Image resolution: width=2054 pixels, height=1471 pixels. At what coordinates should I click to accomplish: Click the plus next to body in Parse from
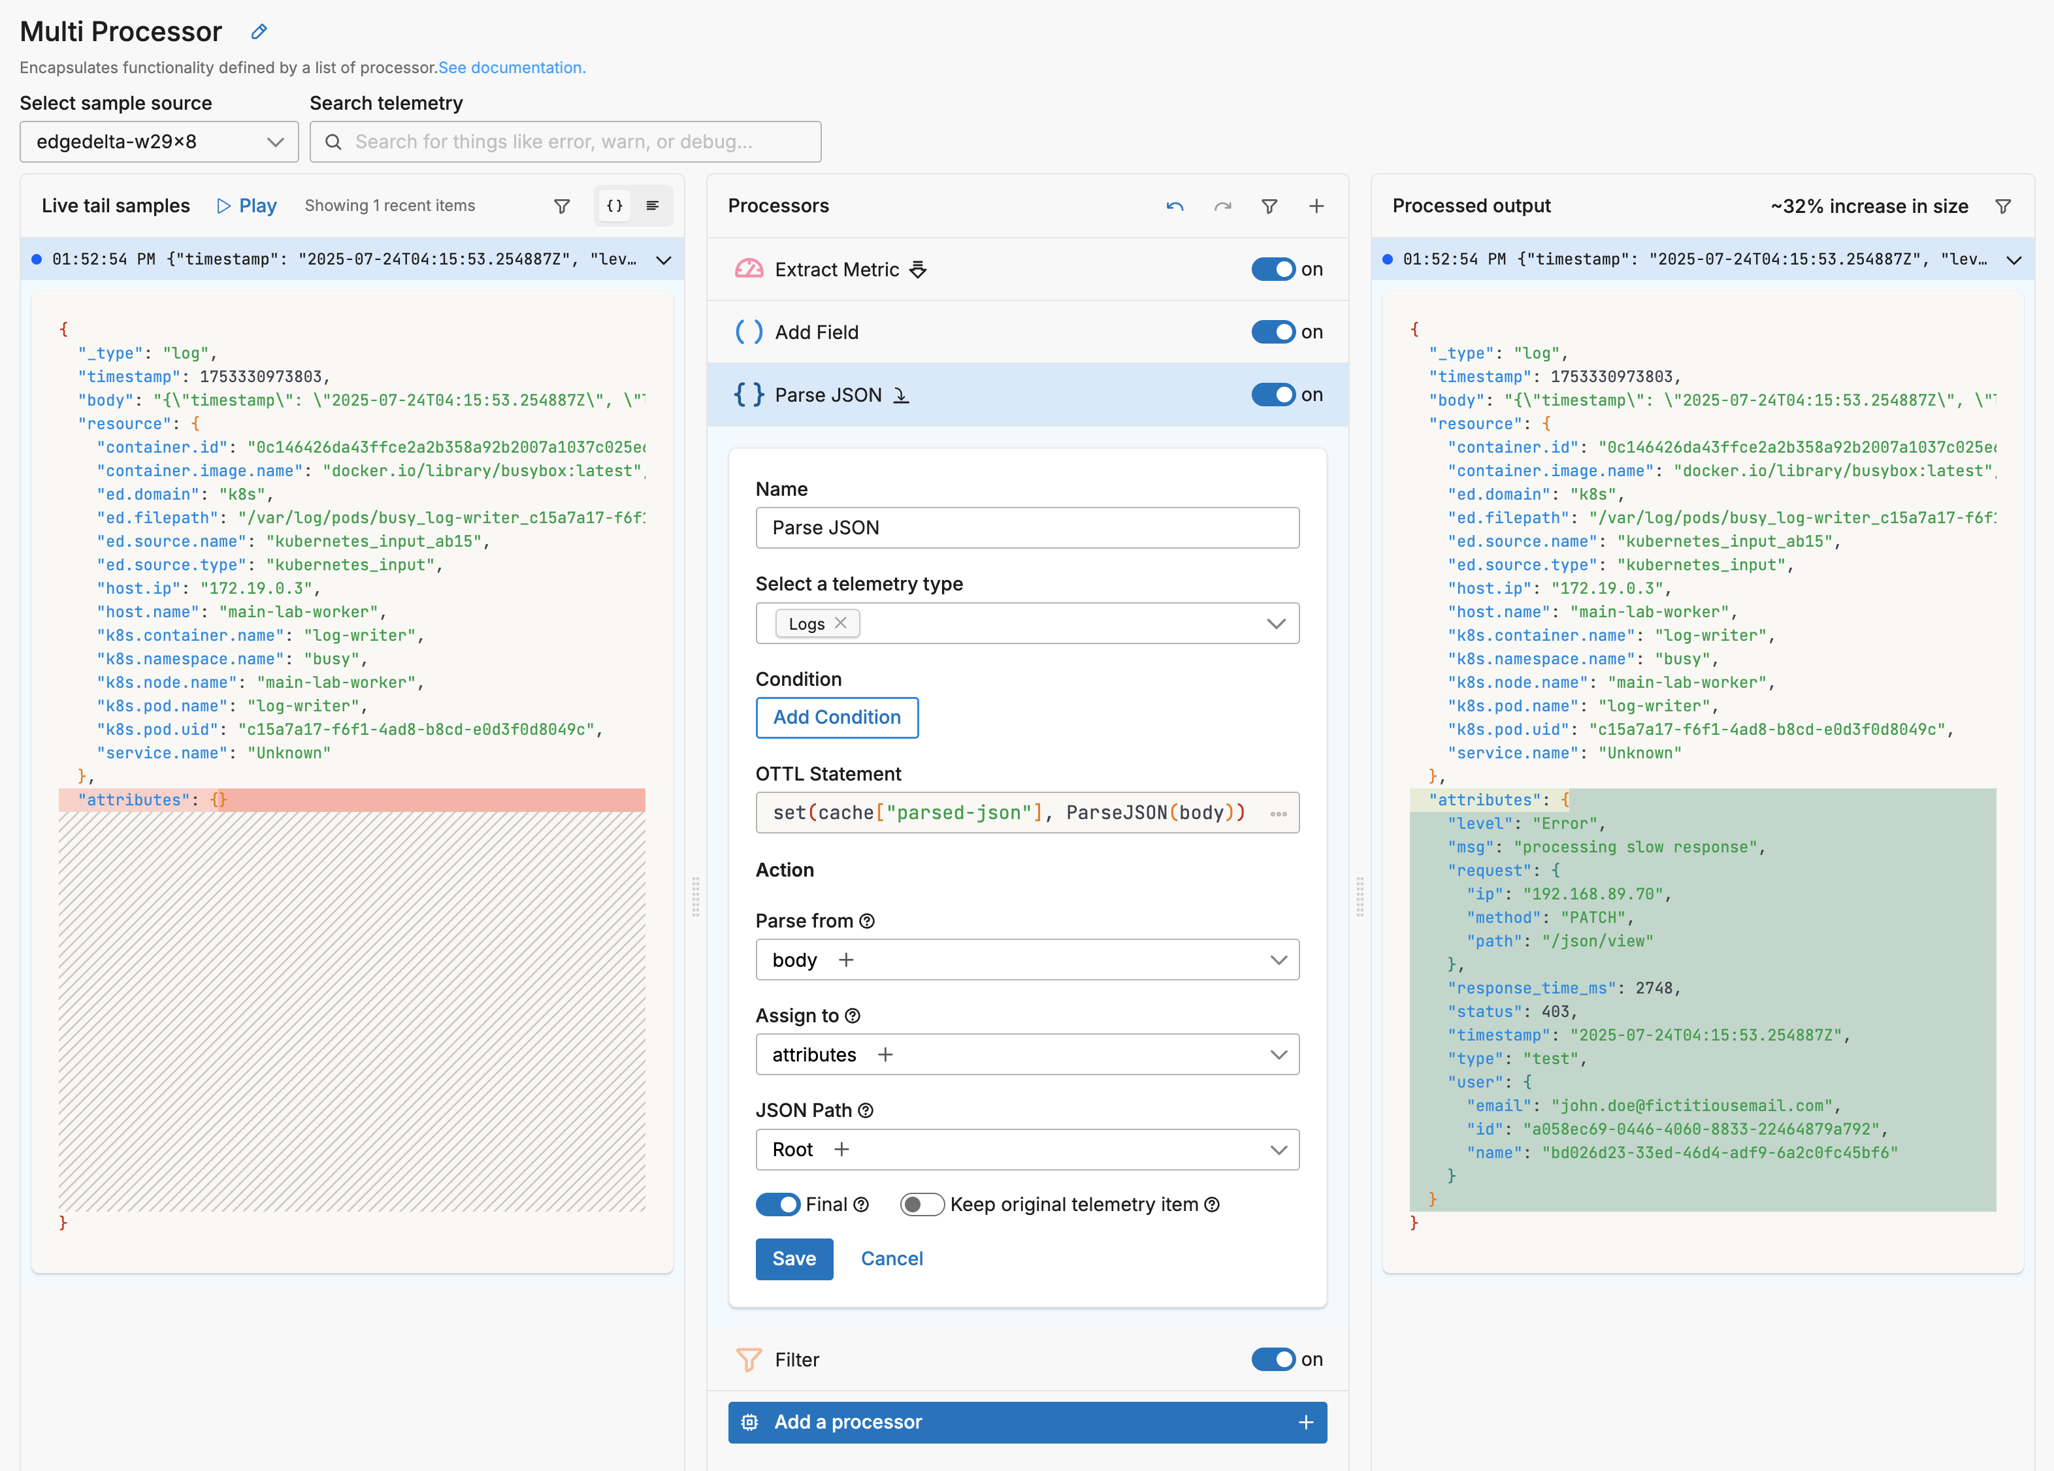point(846,960)
